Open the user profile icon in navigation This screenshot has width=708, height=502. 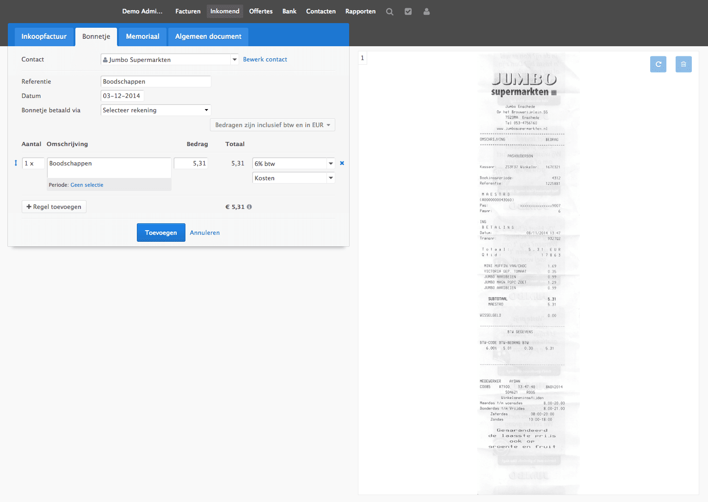(426, 12)
